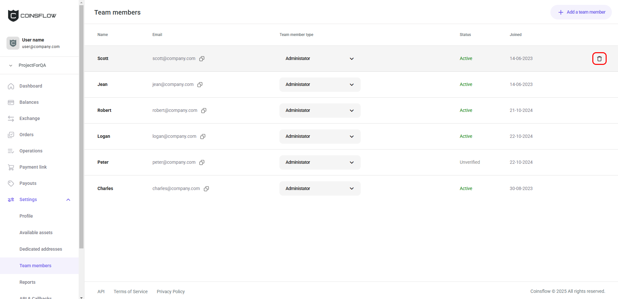The width and height of the screenshot is (618, 299).
Task: Open Charles's team member type dropdown
Action: point(320,188)
